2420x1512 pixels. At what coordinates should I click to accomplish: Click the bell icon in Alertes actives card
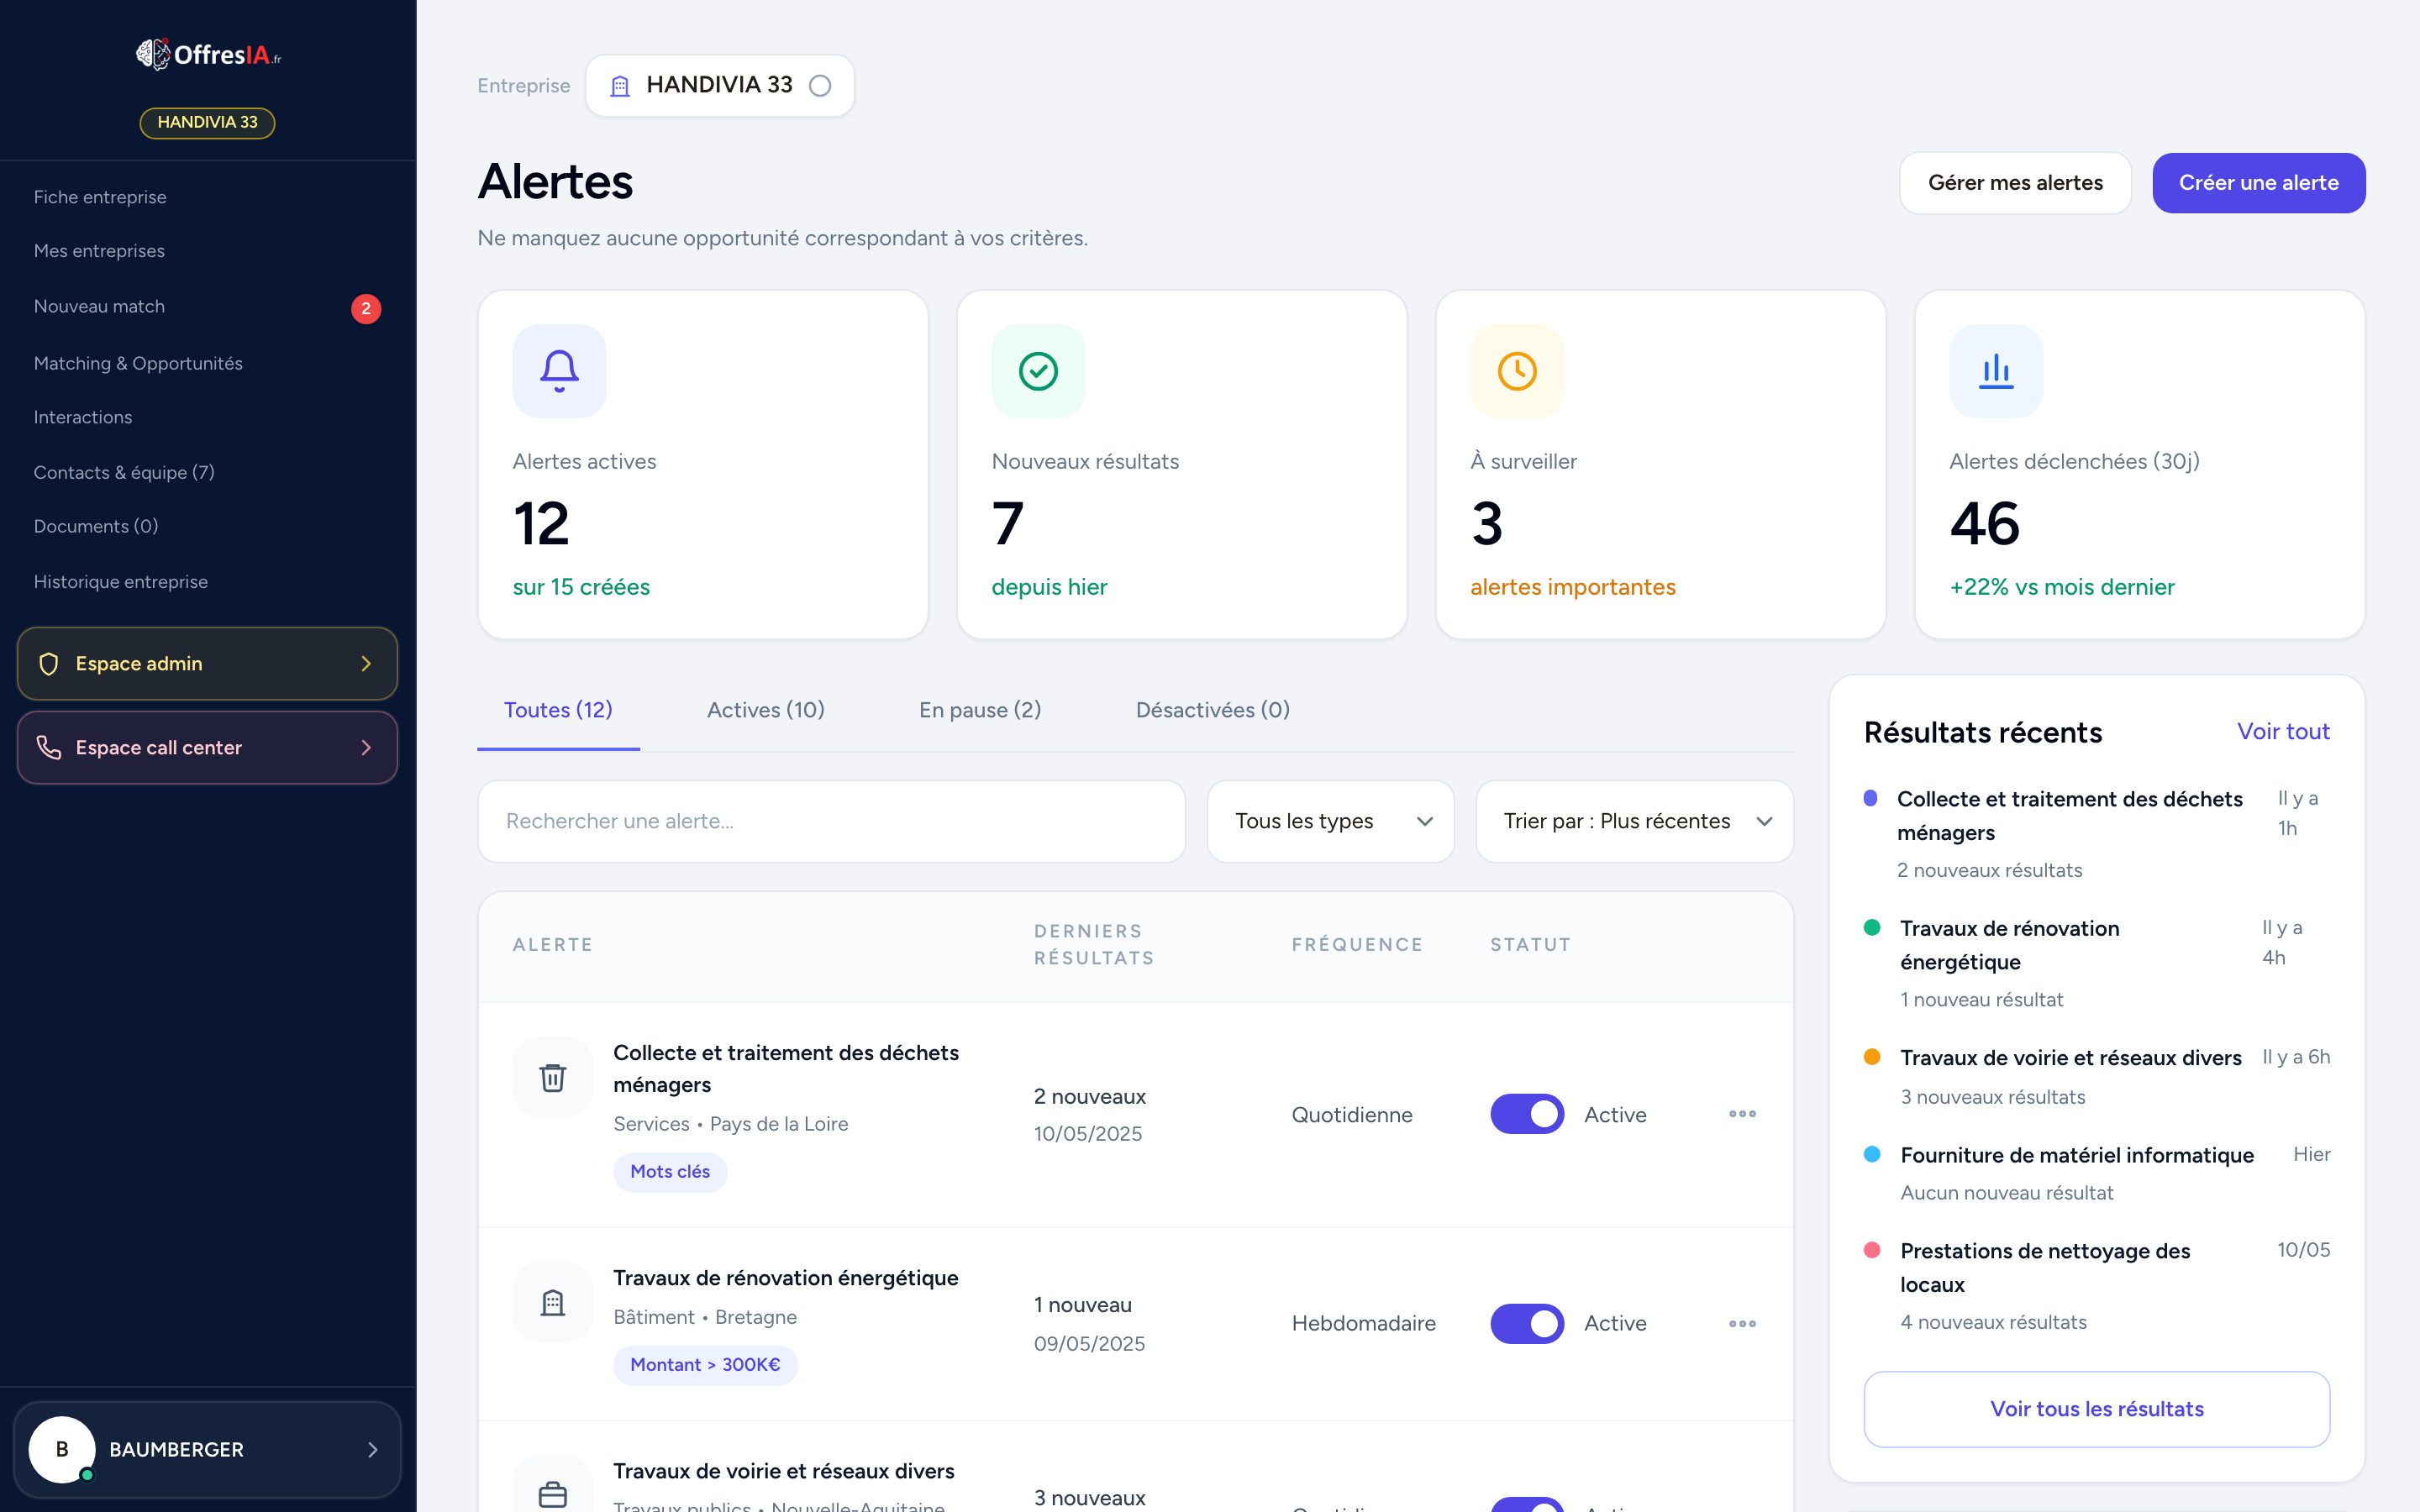pyautogui.click(x=559, y=371)
